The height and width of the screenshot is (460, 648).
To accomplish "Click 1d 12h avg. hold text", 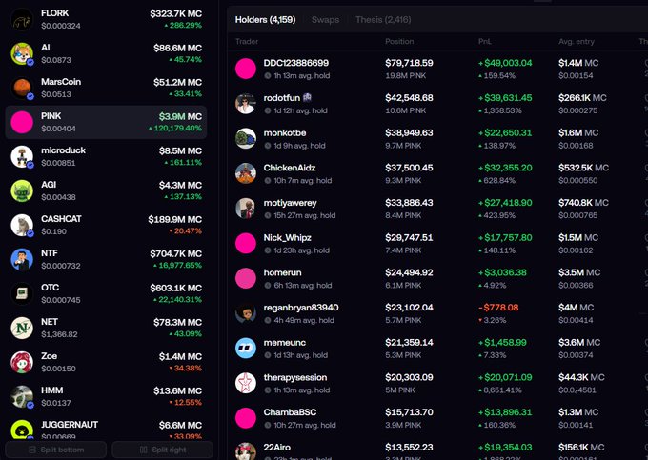I will tap(300, 110).
